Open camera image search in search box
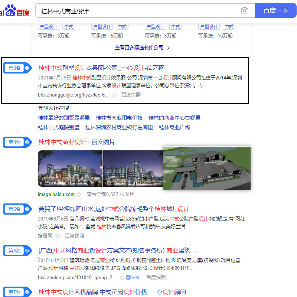The height and width of the screenshot is (297, 297). pyautogui.click(x=244, y=10)
